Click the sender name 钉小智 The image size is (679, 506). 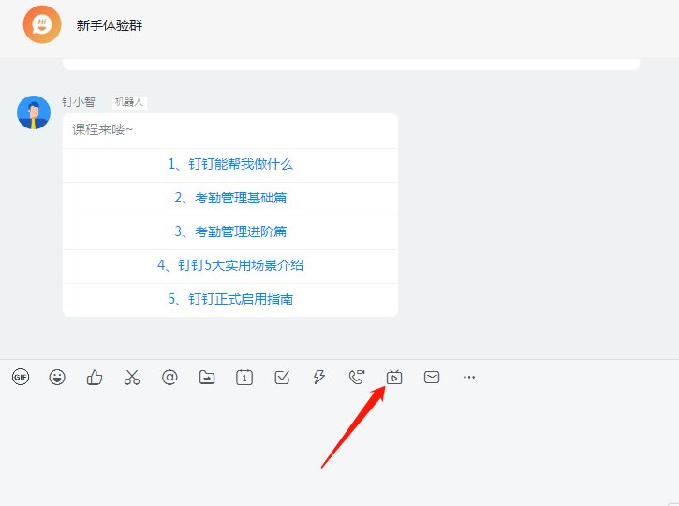point(79,102)
